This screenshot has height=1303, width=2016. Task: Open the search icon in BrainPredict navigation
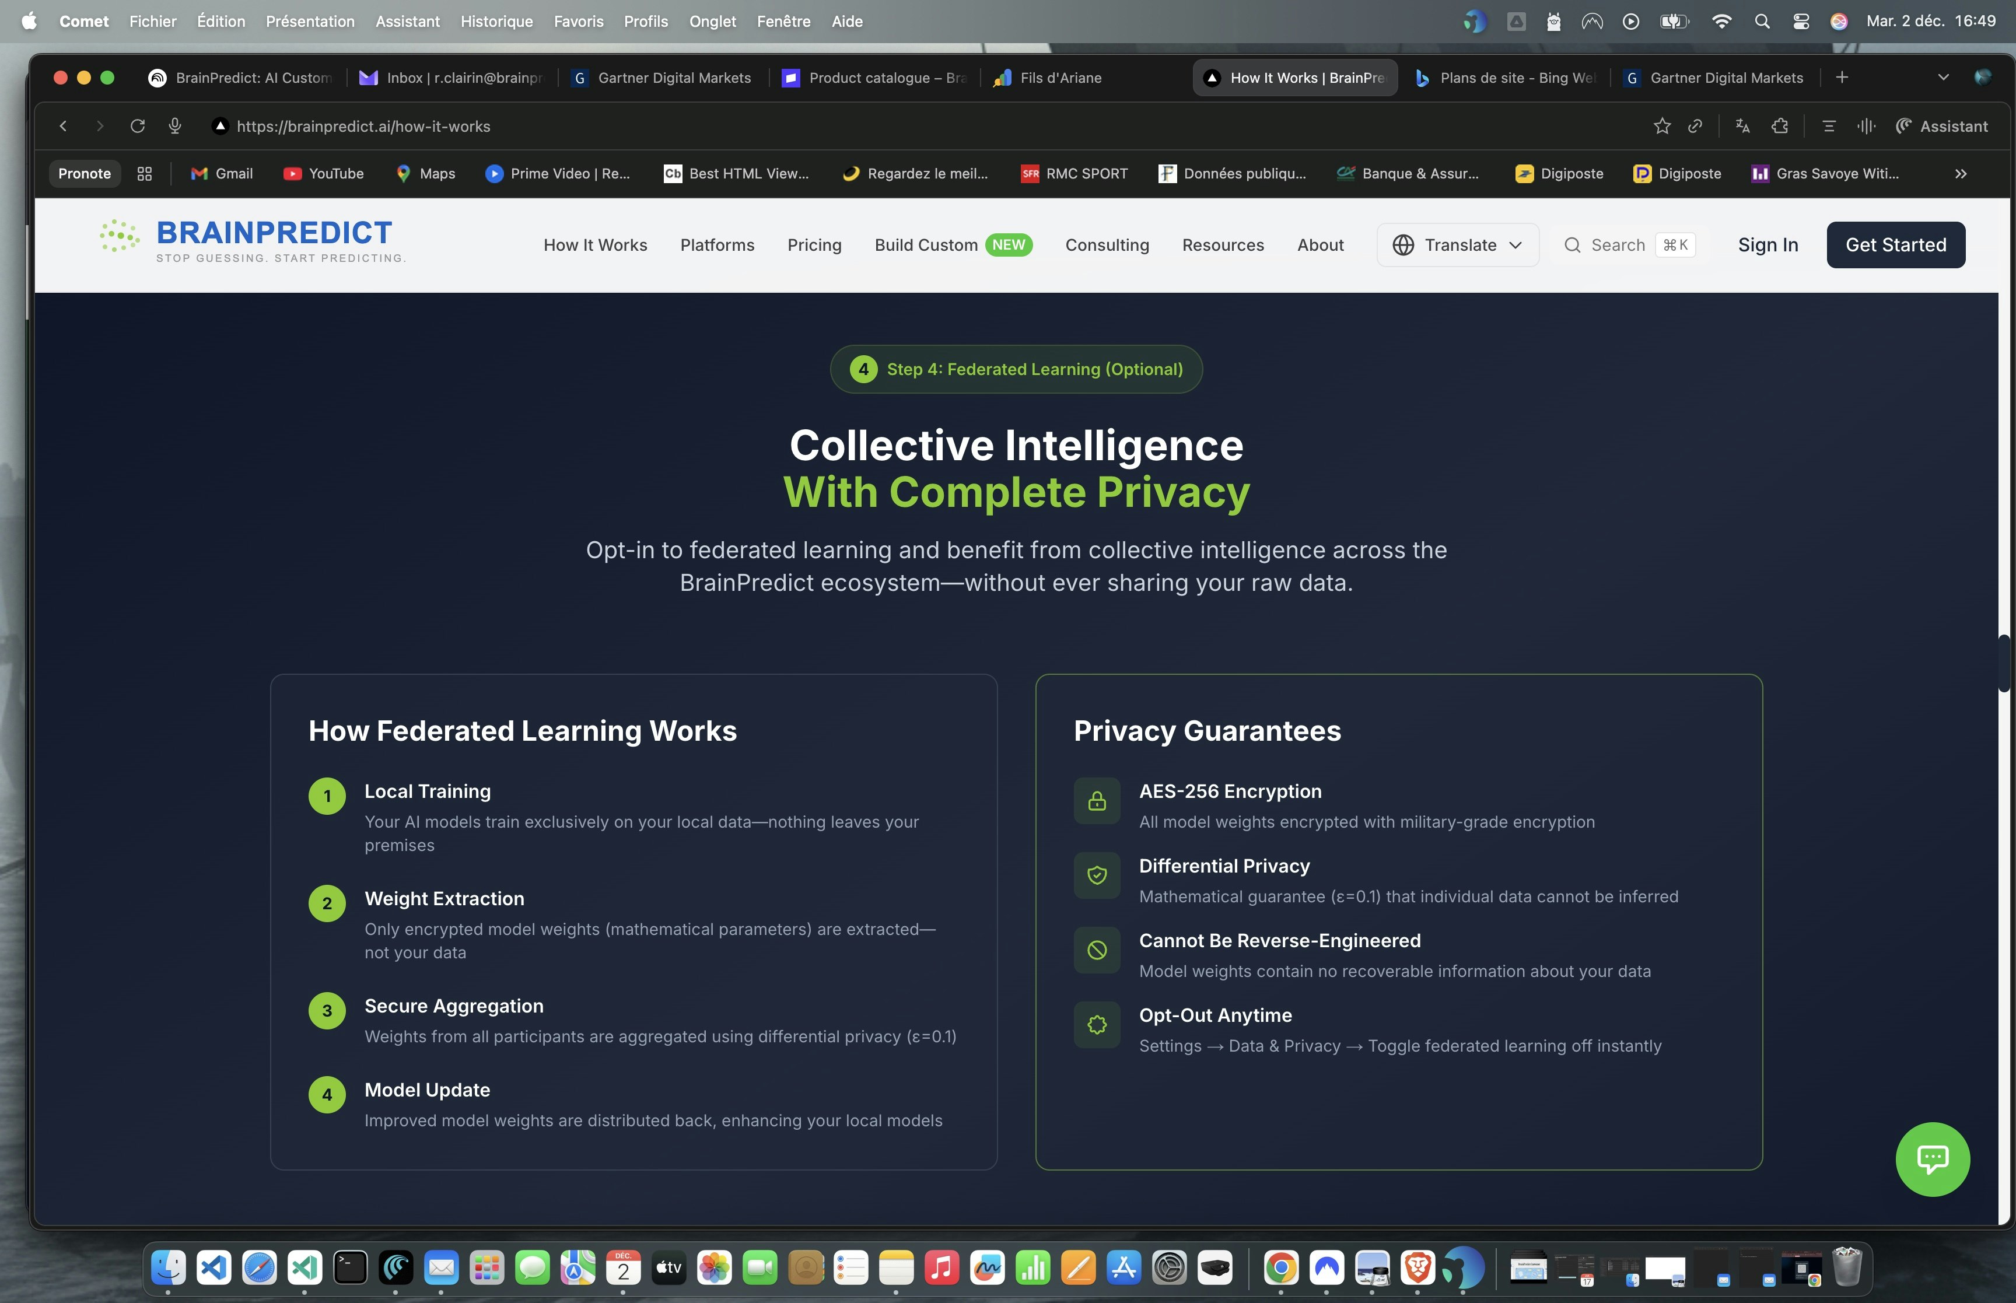tap(1573, 244)
